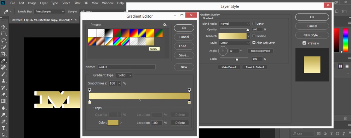
Task: Enable the Dither checkbox
Action: tap(254, 24)
